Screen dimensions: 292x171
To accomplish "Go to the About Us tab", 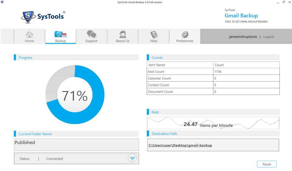I will pos(123,36).
